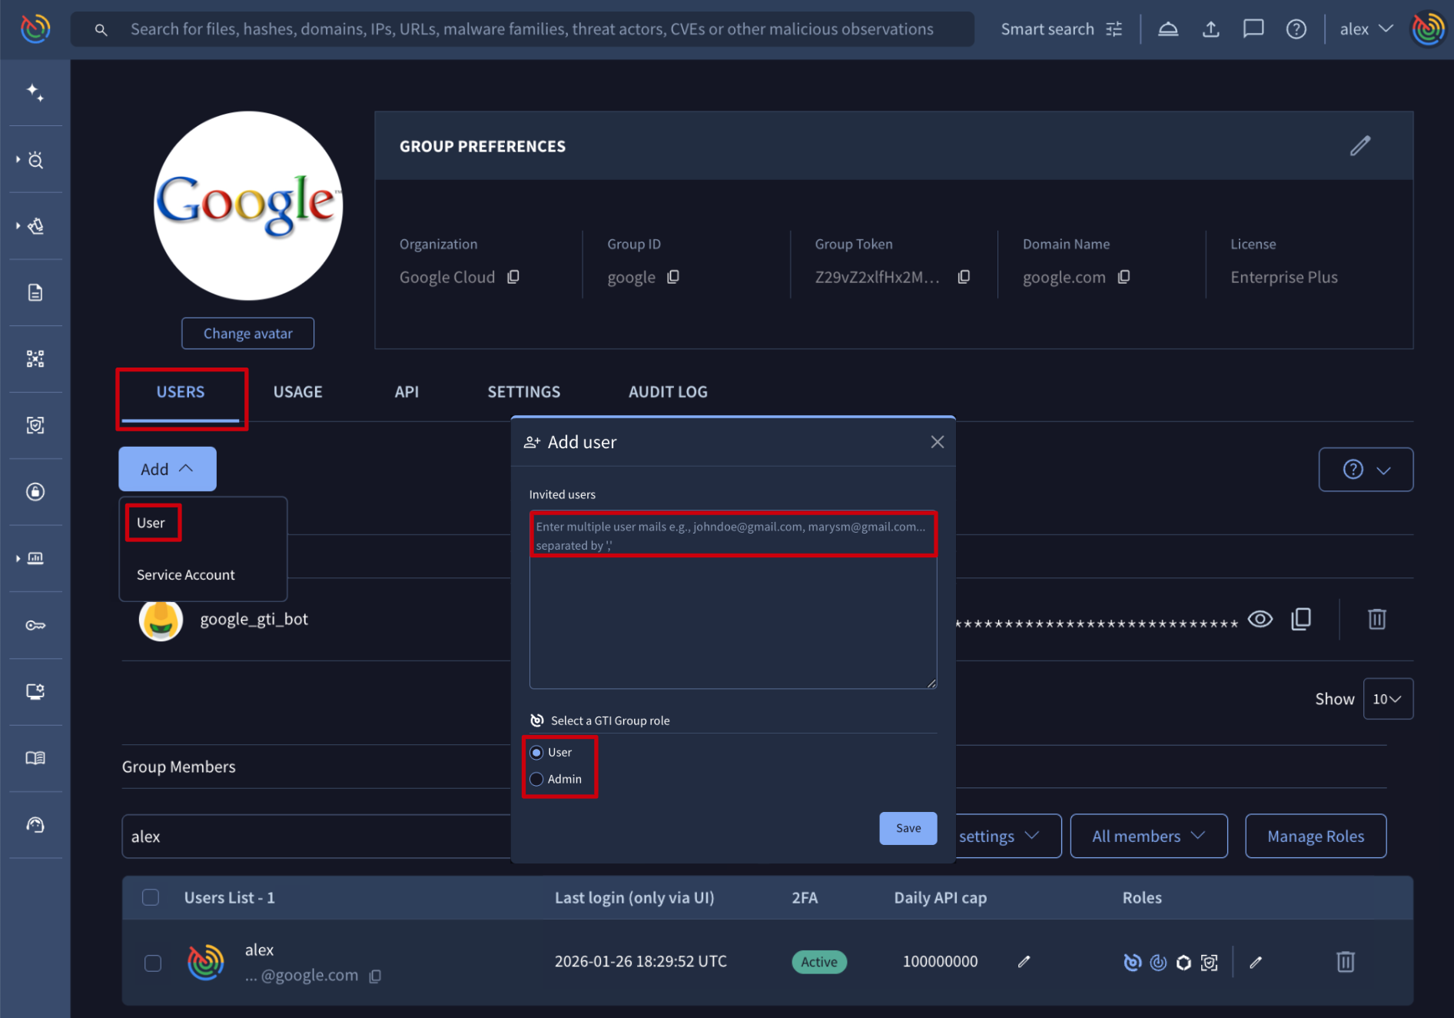1454x1018 pixels.
Task: Select the User group role radio button
Action: click(x=536, y=753)
